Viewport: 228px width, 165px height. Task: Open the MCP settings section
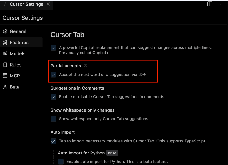[x=21, y=76]
